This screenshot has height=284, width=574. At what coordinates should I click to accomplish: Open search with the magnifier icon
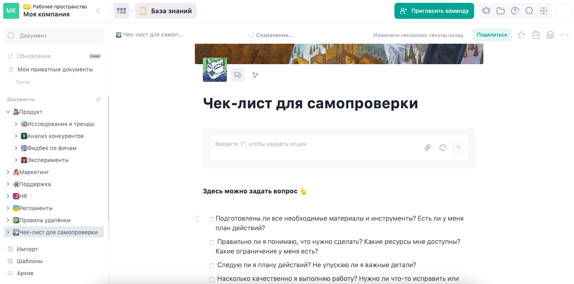(529, 11)
